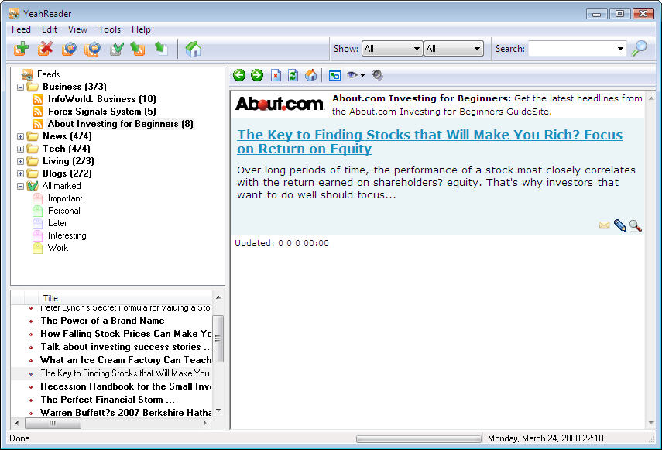Viewport: 662px width, 450px height.
Task: Select the About Investing for Beginners feed
Action: pos(120,124)
